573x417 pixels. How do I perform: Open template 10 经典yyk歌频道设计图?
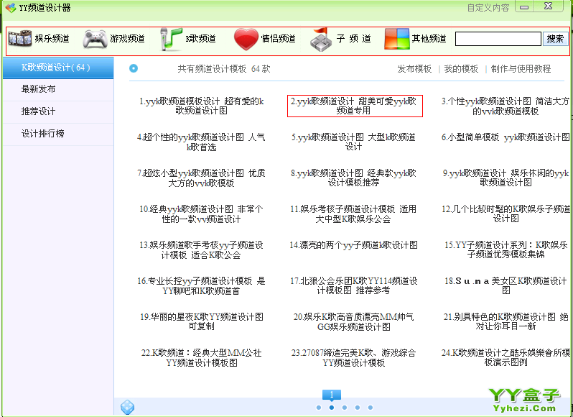pos(201,214)
